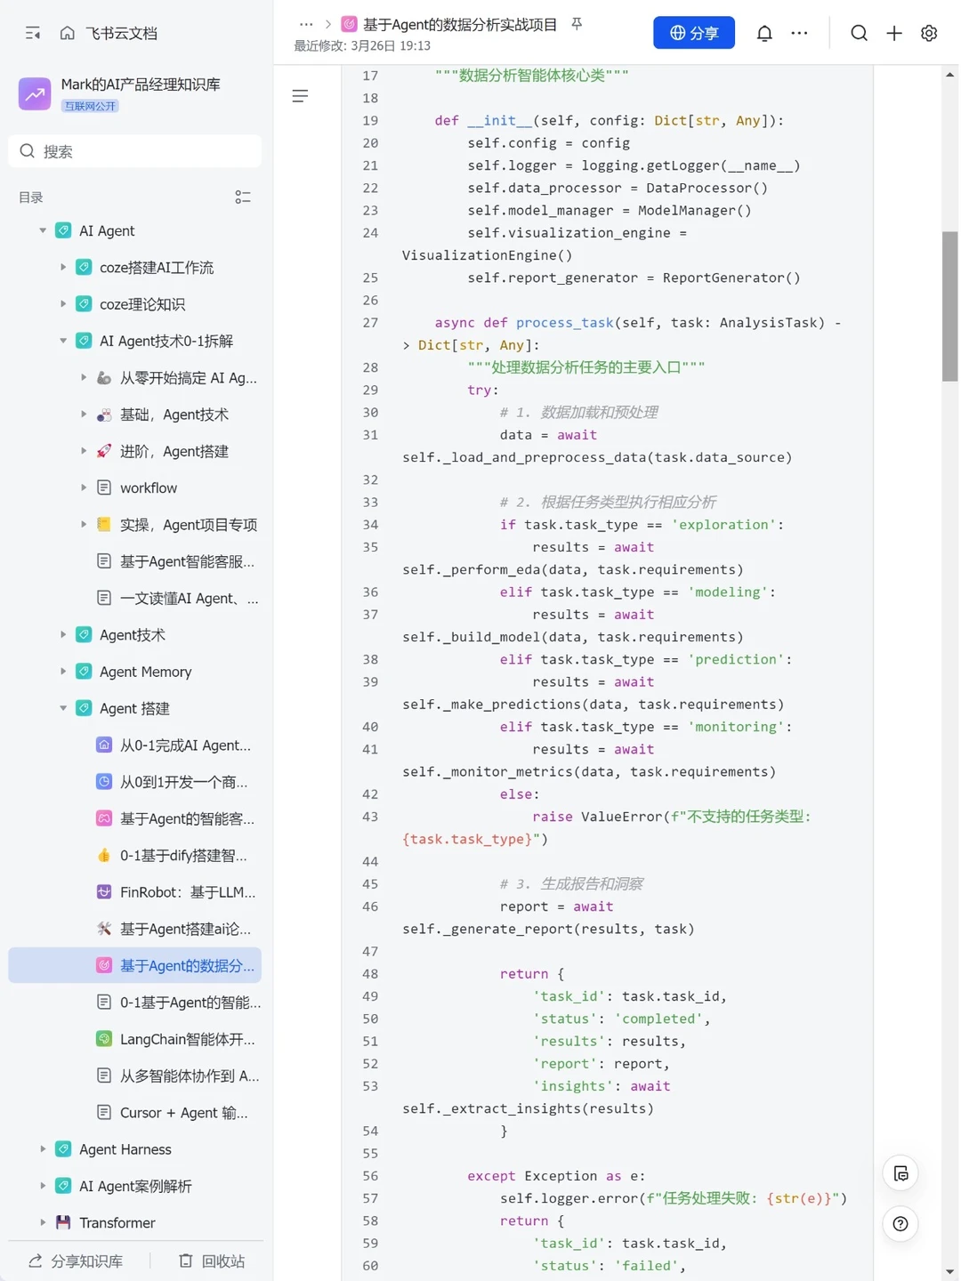Image resolution: width=961 pixels, height=1281 pixels.
Task: Focus the 搜索 search field
Action: (135, 151)
